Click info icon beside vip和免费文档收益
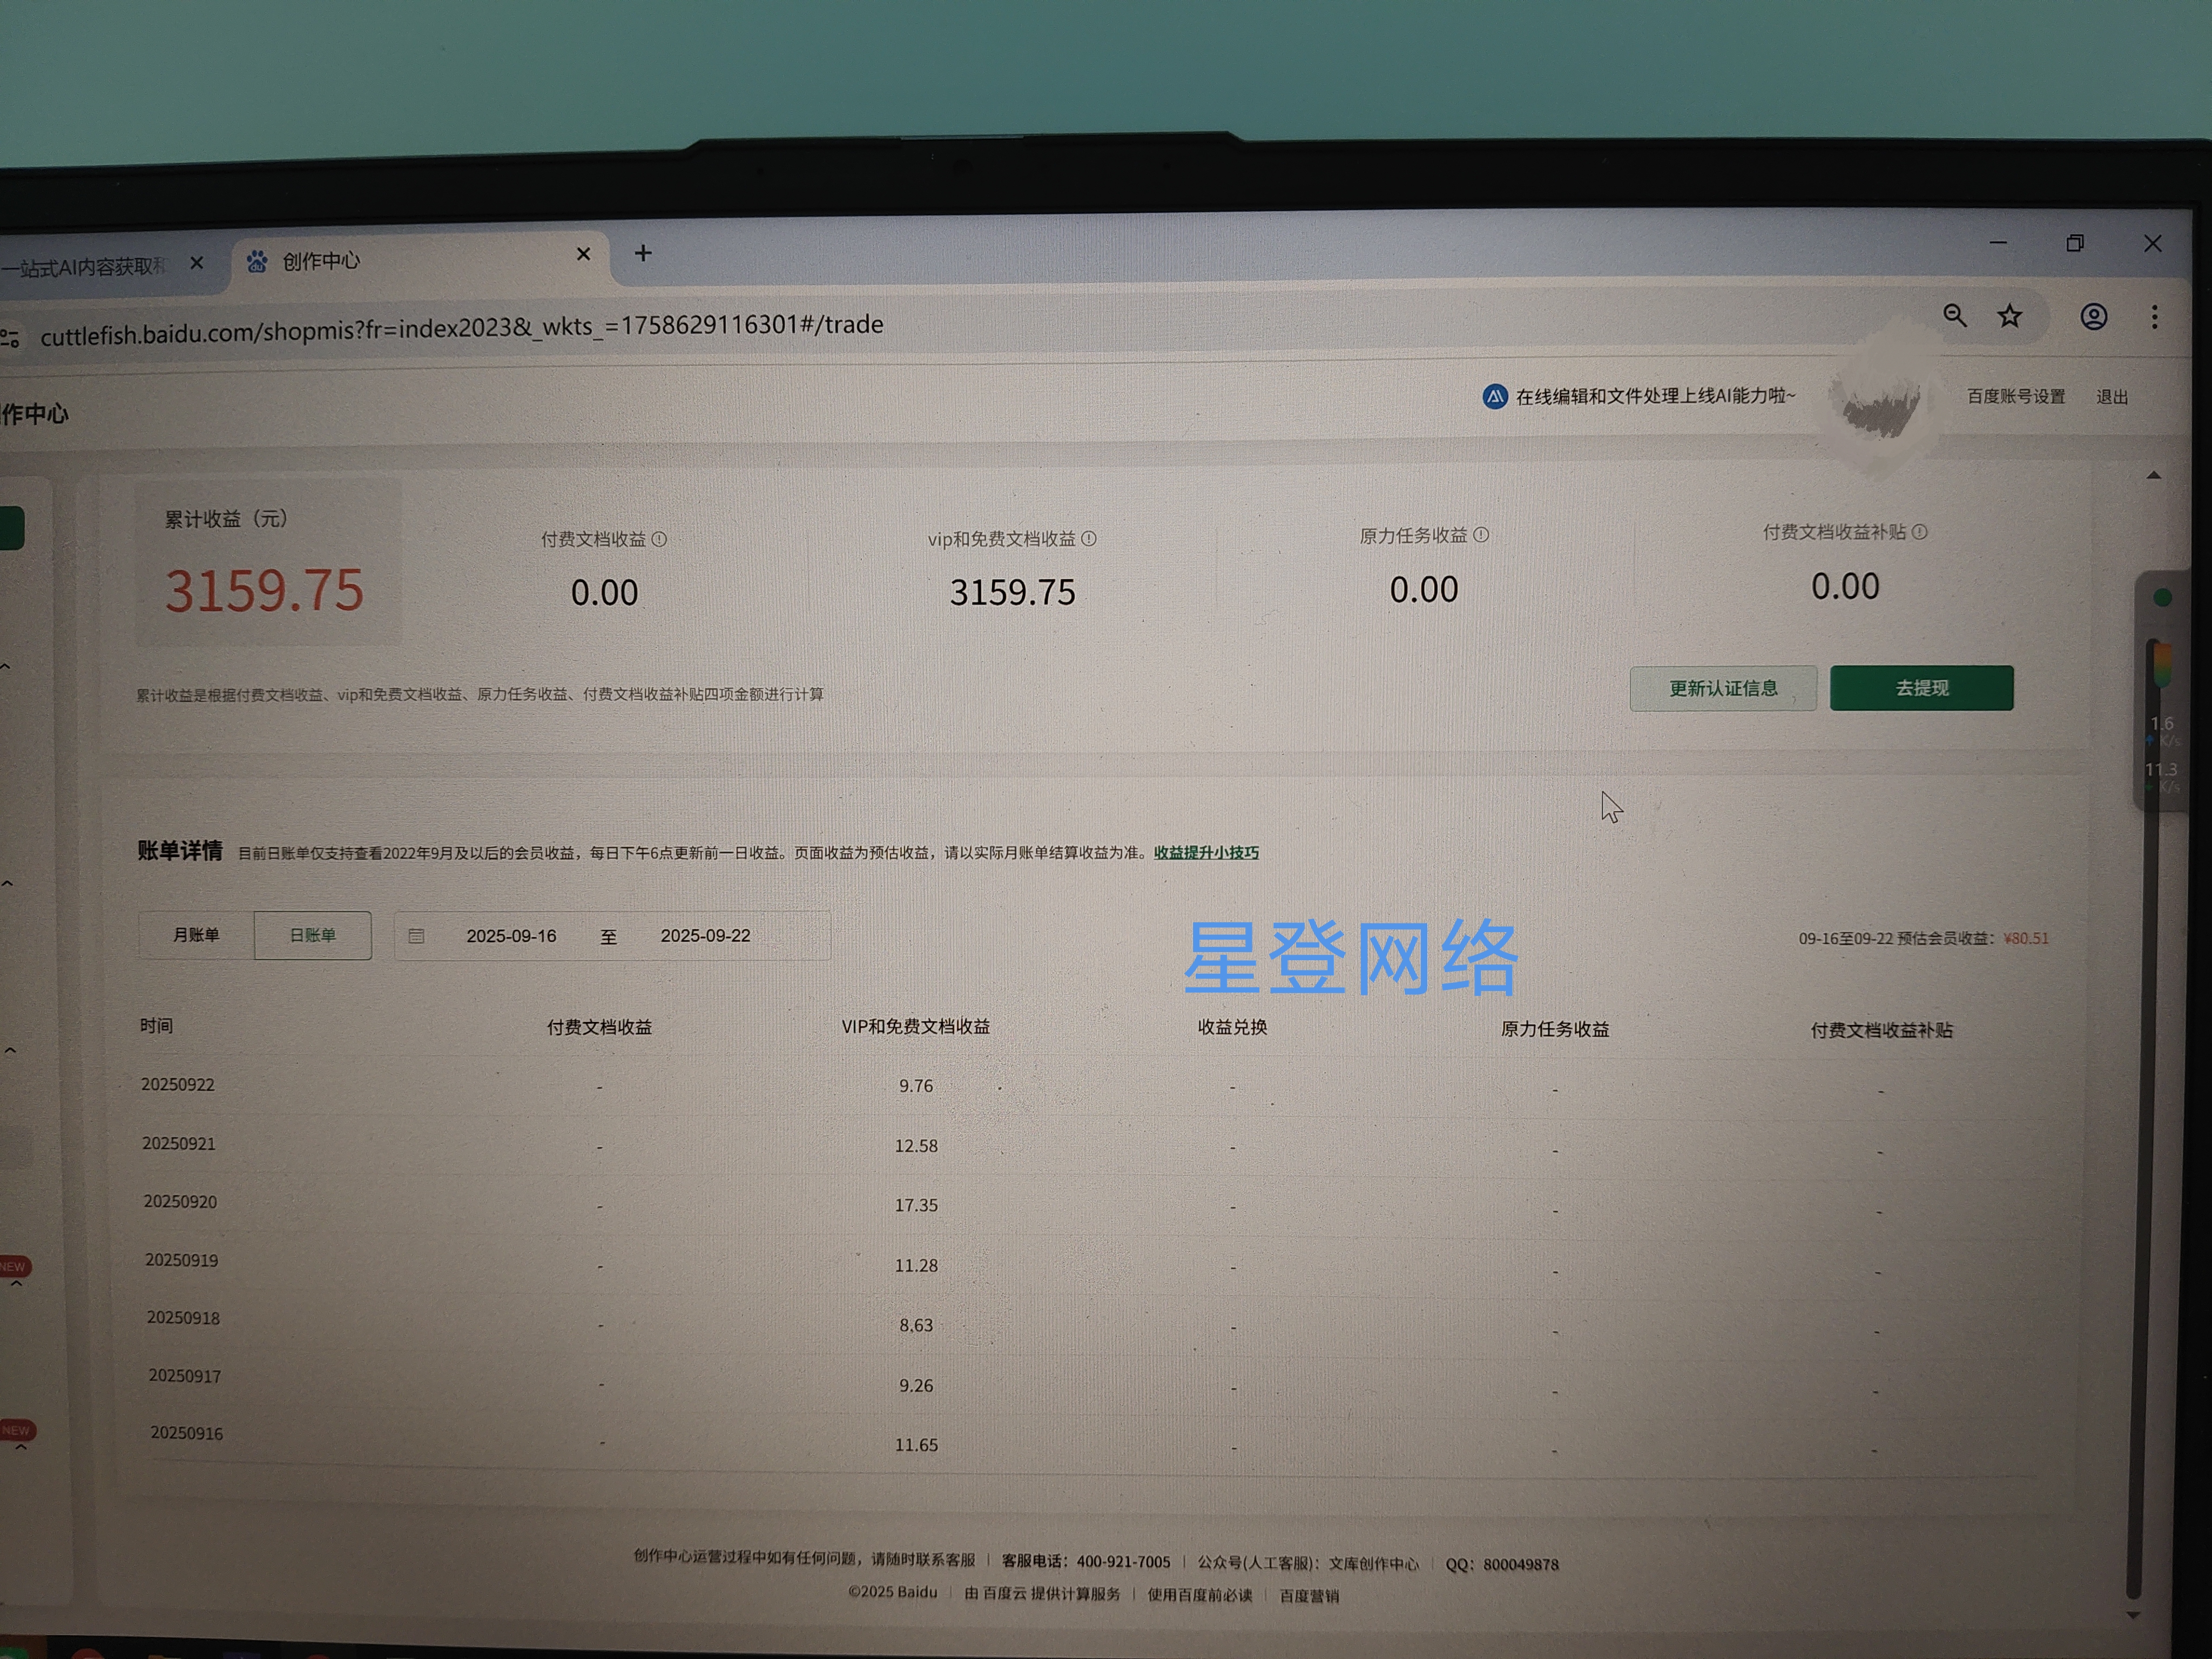This screenshot has height=1659, width=2212. pyautogui.click(x=1089, y=538)
